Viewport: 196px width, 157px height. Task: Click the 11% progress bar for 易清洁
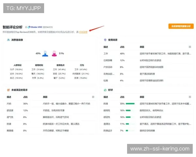(127, 124)
